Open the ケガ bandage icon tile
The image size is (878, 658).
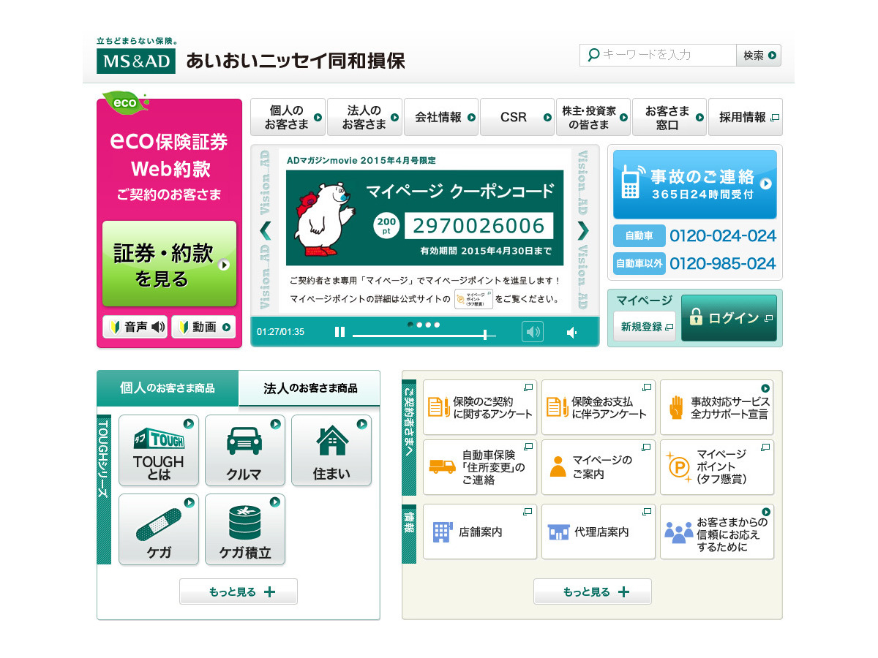point(158,529)
